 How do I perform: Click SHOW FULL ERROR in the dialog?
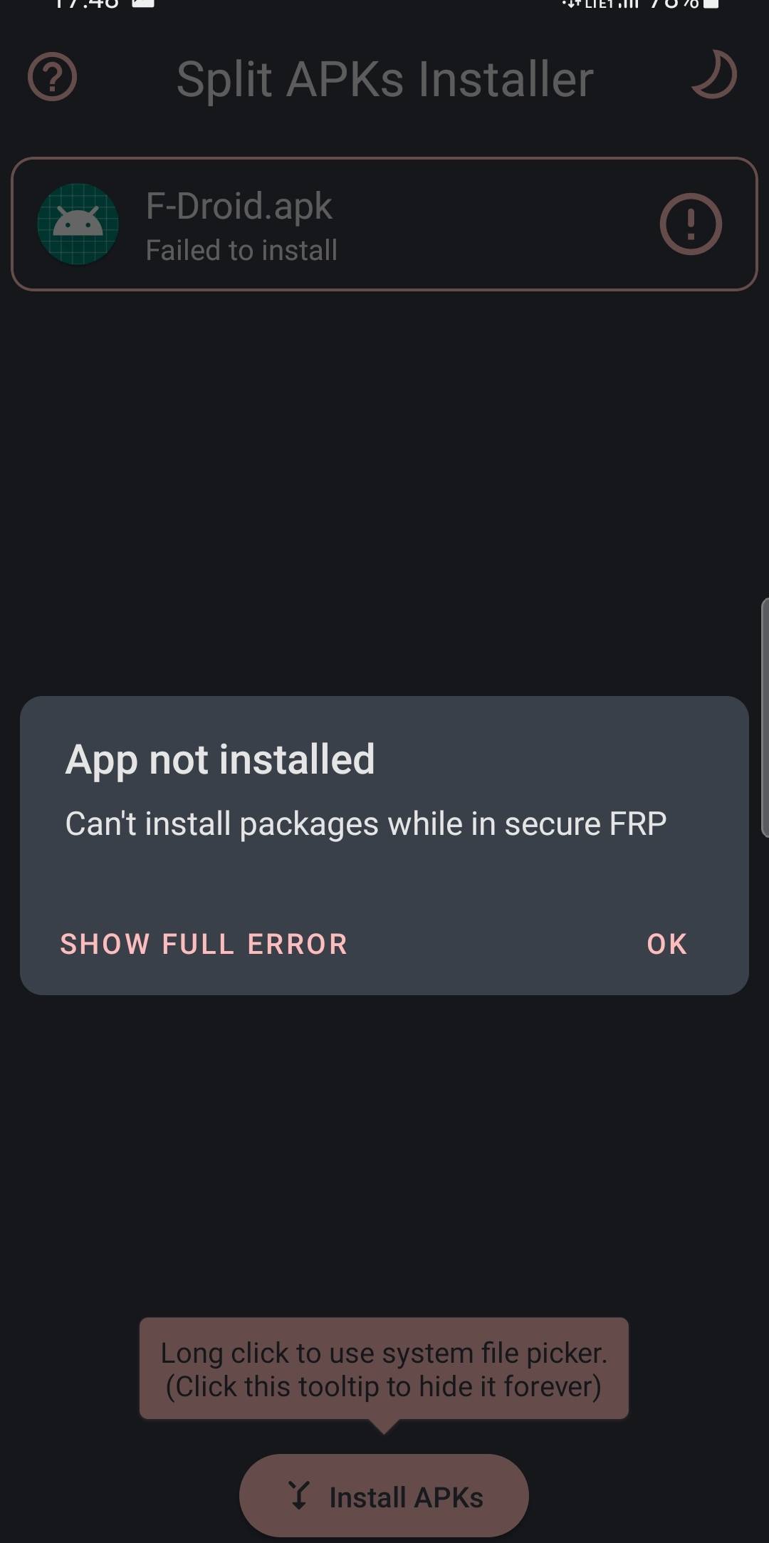coord(204,944)
